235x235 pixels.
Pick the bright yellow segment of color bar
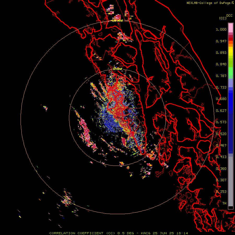click(x=231, y=51)
